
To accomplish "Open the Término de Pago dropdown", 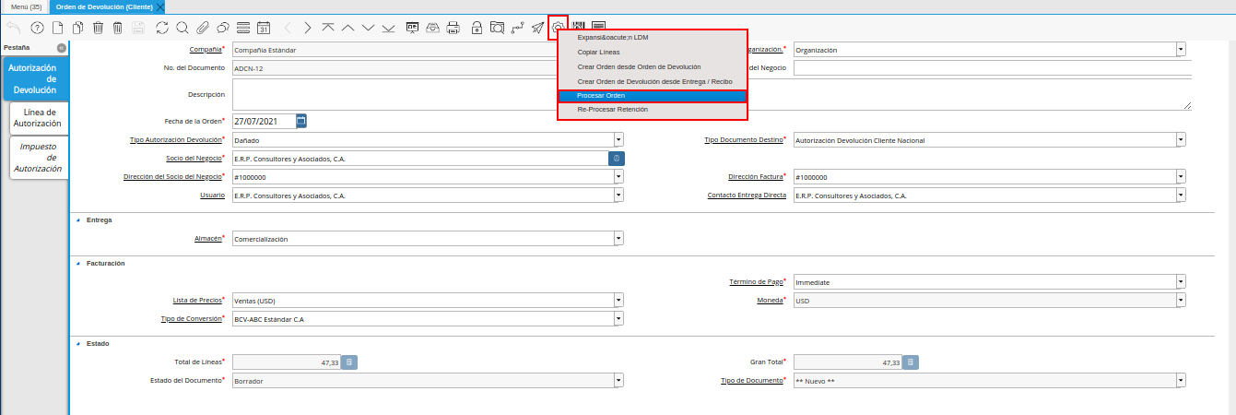I will tap(1181, 282).
